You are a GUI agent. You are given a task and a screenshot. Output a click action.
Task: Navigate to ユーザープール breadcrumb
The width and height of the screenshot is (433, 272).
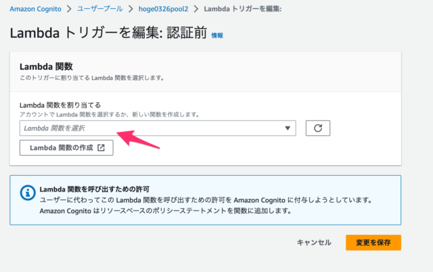pos(100,9)
